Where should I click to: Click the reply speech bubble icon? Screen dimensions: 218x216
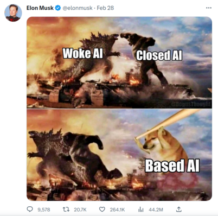click(x=30, y=209)
